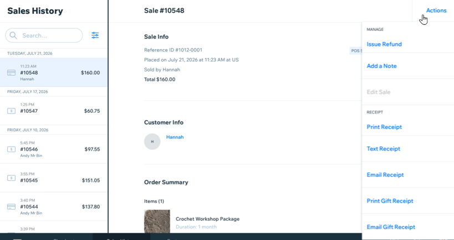Select Email Receipt menu entry
The height and width of the screenshot is (240, 454).
385,175
